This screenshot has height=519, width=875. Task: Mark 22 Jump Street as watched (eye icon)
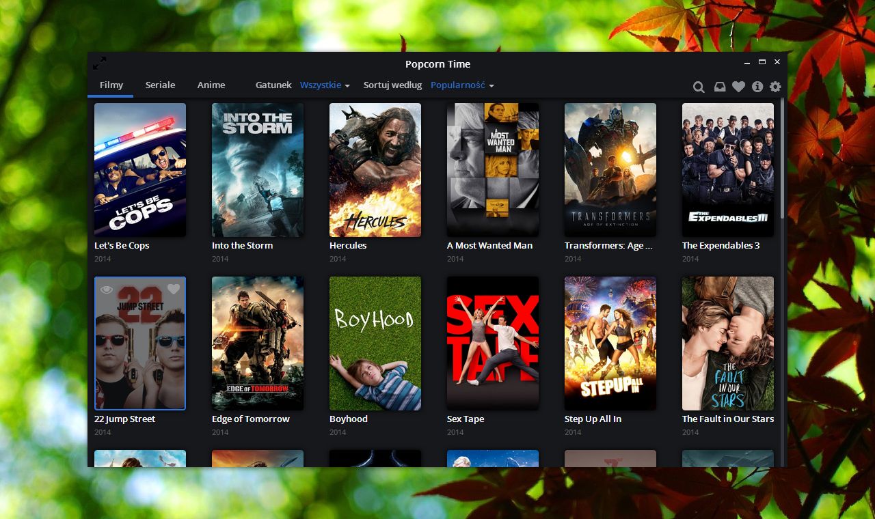click(x=106, y=290)
